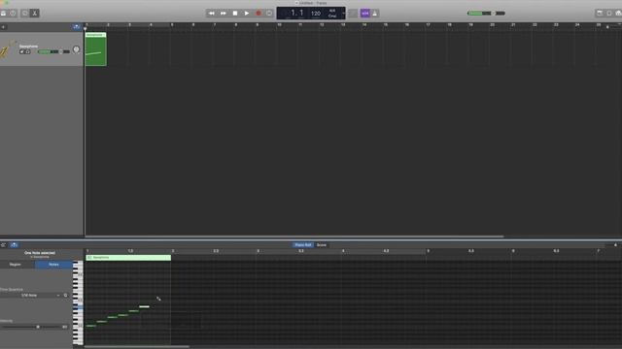The width and height of the screenshot is (622, 349).
Task: Click the Fast Forward transport button
Action: click(x=224, y=13)
